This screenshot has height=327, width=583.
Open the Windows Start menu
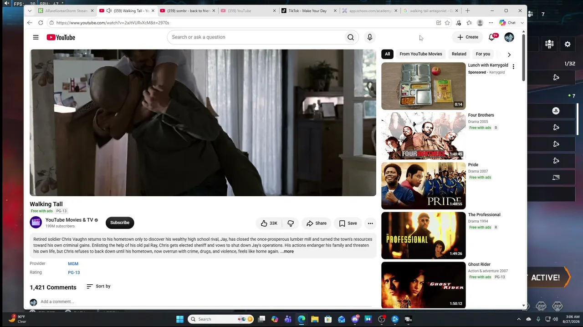(x=180, y=319)
